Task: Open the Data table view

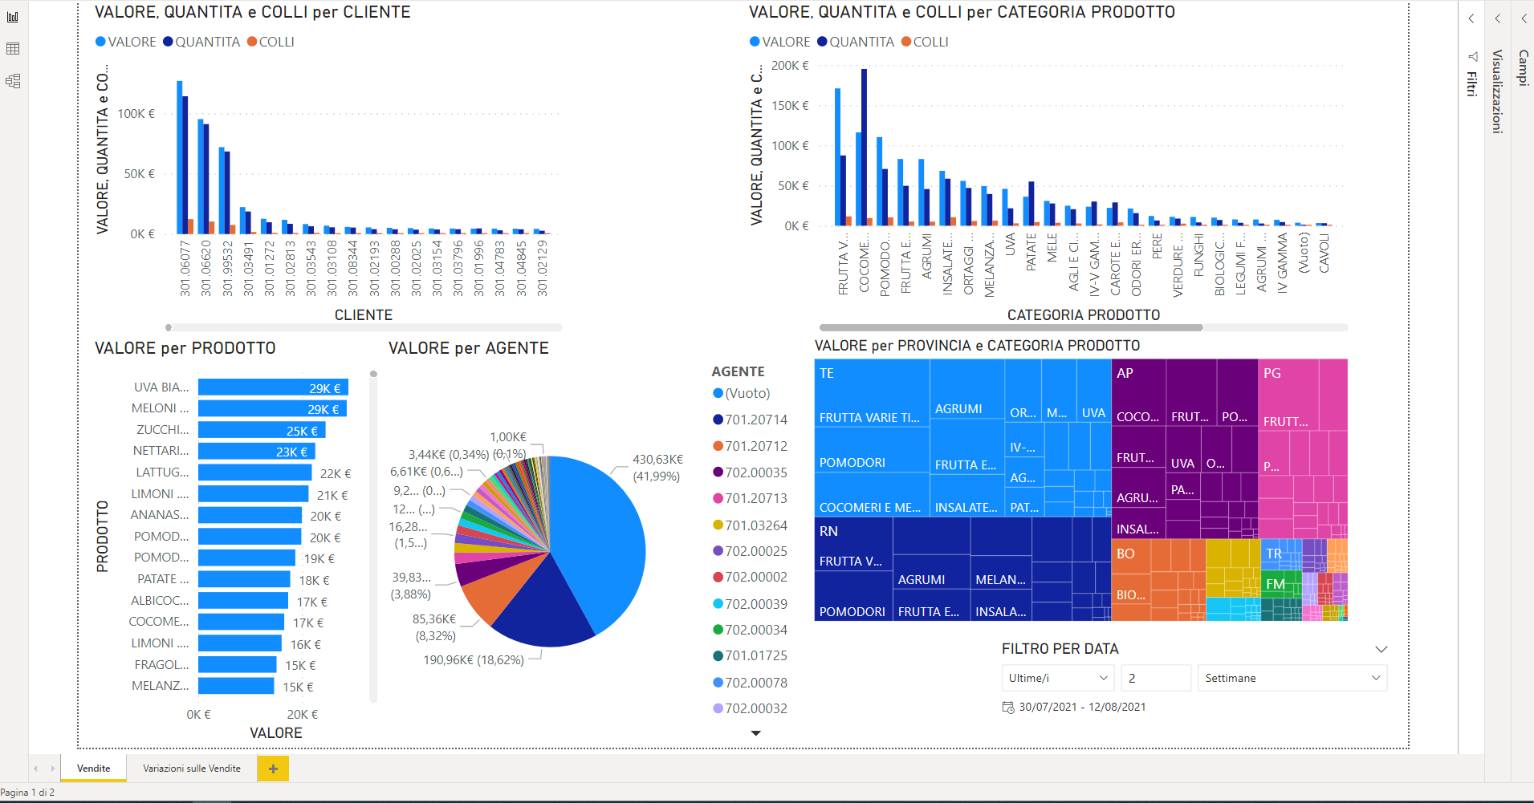Action: click(13, 49)
